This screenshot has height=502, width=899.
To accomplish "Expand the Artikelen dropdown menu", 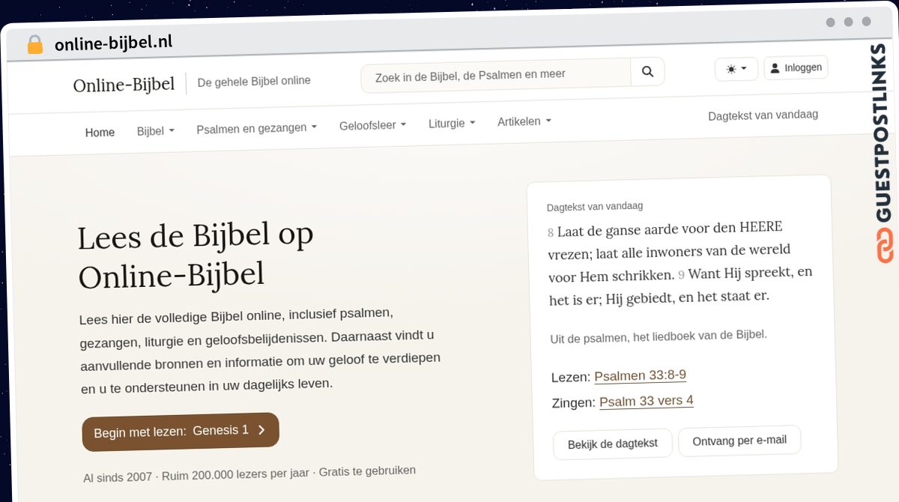I will [524, 121].
